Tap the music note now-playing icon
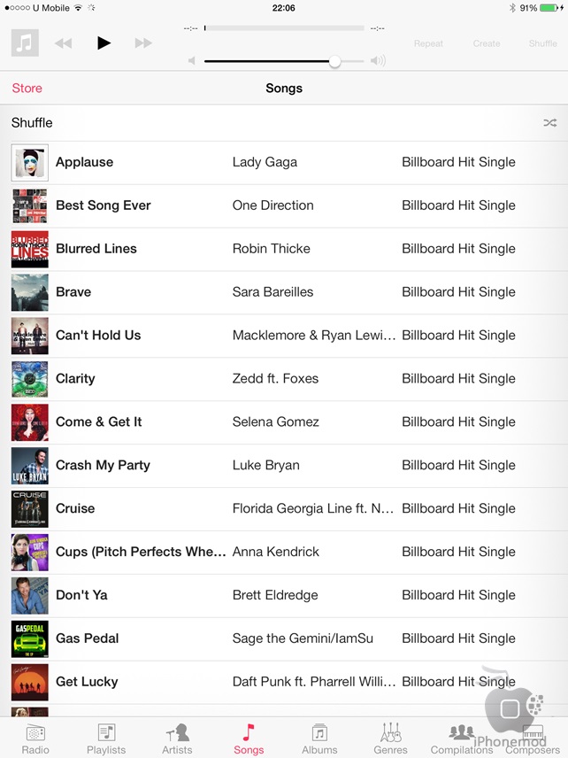The image size is (568, 758). [x=25, y=43]
